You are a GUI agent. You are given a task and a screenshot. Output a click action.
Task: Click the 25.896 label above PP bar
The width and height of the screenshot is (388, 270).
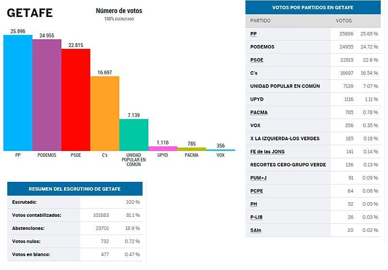pos(18,31)
